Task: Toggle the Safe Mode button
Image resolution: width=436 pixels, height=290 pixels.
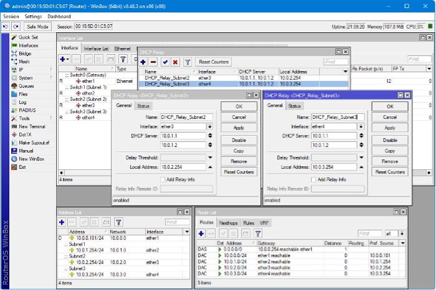Action: pyautogui.click(x=37, y=27)
